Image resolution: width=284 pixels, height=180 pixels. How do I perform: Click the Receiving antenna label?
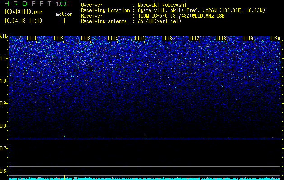pyautogui.click(x=104, y=21)
